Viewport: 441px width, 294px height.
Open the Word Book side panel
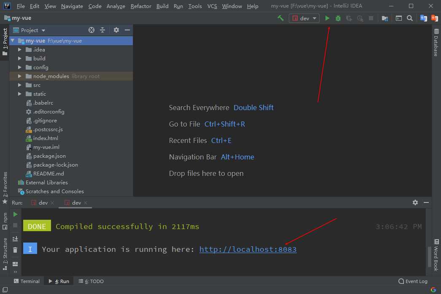436,255
